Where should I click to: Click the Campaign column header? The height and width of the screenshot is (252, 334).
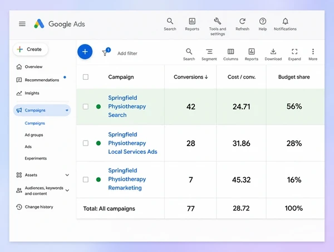pos(121,77)
